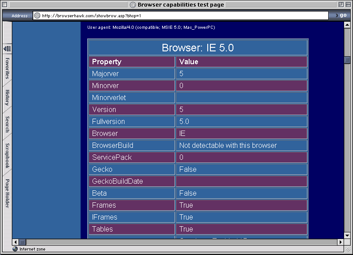The image size is (353, 255).
Task: Click the vertical scrollbar thumb
Action: (x=348, y=60)
